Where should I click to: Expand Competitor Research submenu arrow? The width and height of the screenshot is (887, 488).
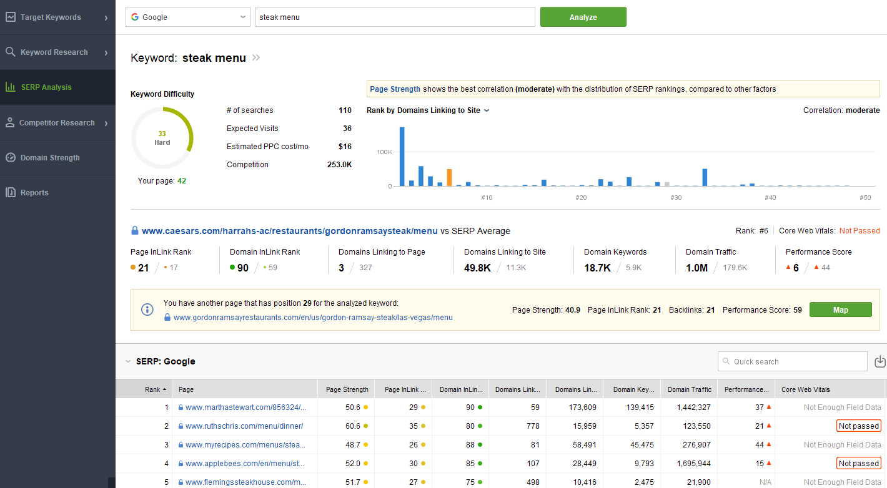(106, 124)
